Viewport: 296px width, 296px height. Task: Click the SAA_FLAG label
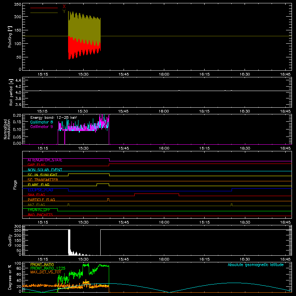pyautogui.click(x=36, y=195)
